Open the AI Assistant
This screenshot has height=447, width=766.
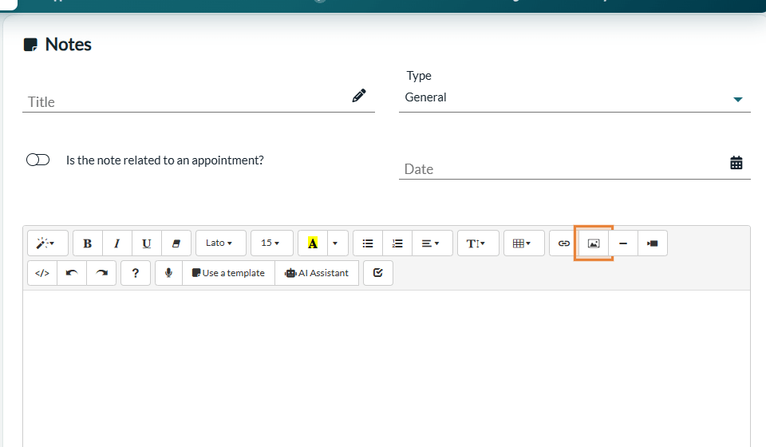point(317,273)
